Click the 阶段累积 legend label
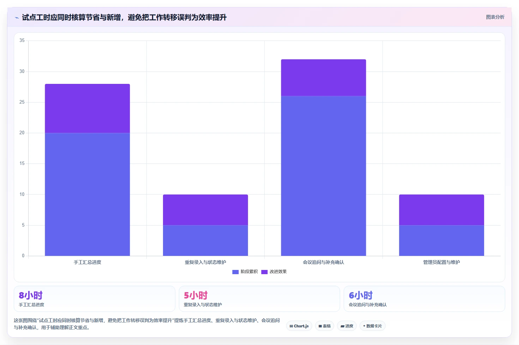The height and width of the screenshot is (345, 519). (249, 272)
